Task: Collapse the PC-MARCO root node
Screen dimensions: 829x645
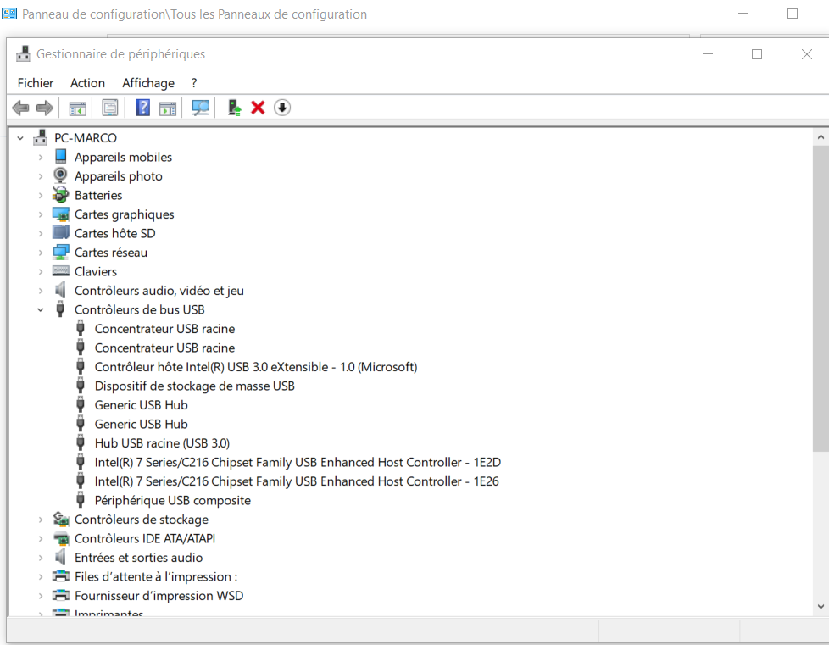Action: coord(20,138)
